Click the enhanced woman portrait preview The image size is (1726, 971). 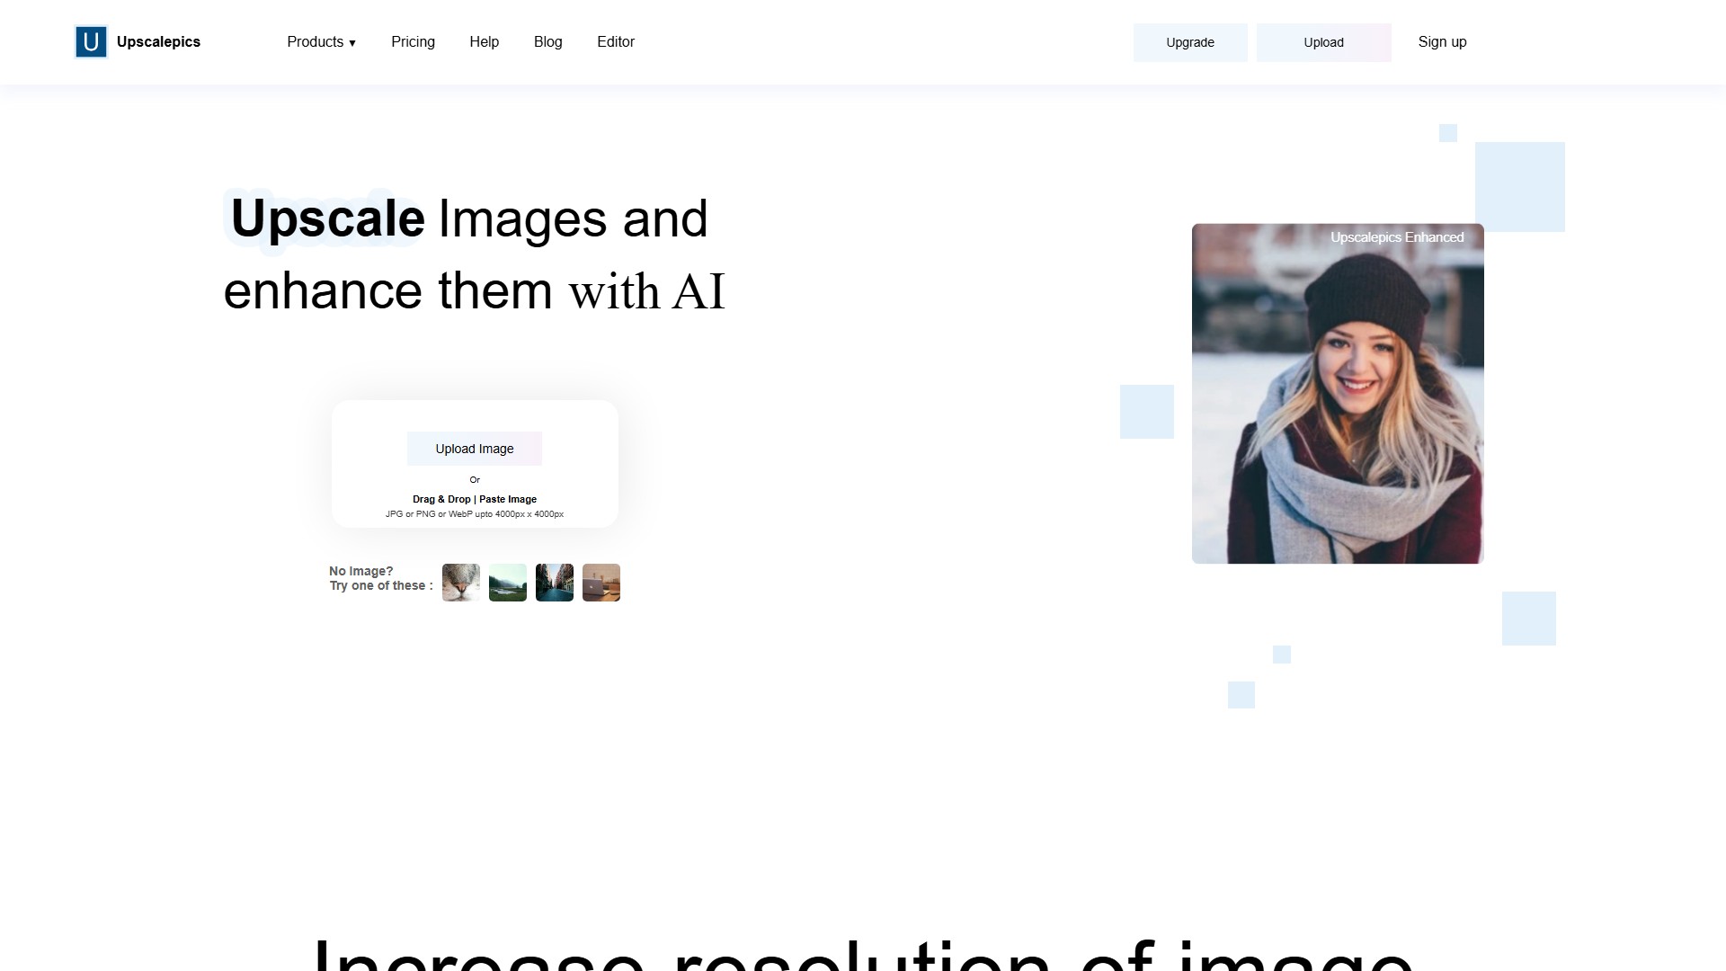[1338, 405]
